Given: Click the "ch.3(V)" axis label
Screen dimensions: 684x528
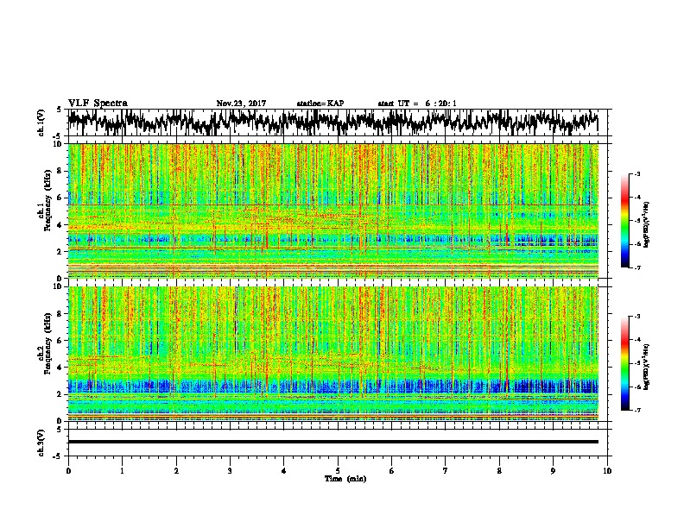Looking at the screenshot, I should coord(41,443).
